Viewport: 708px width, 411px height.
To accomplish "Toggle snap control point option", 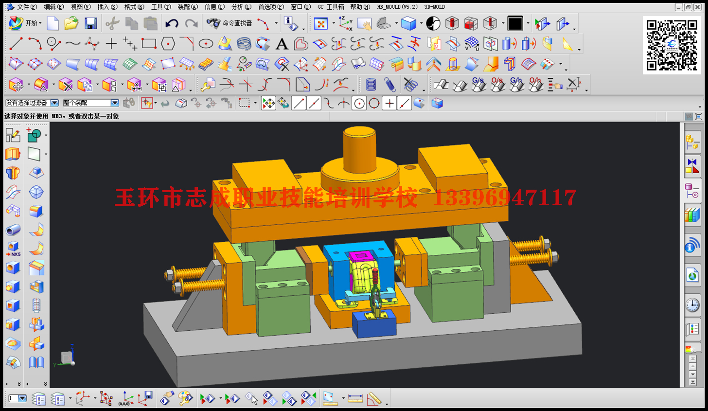I will tap(329, 103).
